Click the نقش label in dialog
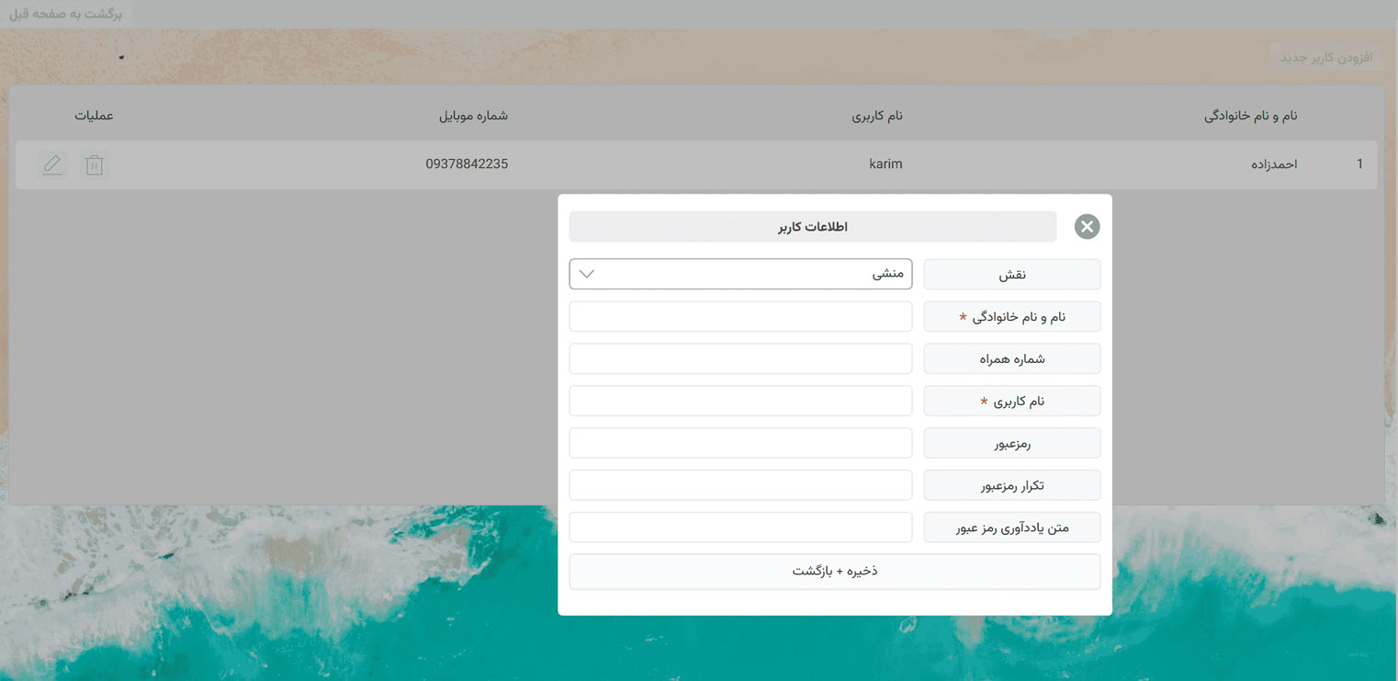 (x=1012, y=274)
